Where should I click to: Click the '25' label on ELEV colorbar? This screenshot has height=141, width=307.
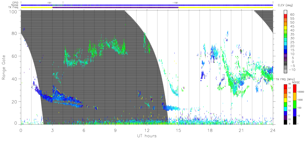pos(292,42)
